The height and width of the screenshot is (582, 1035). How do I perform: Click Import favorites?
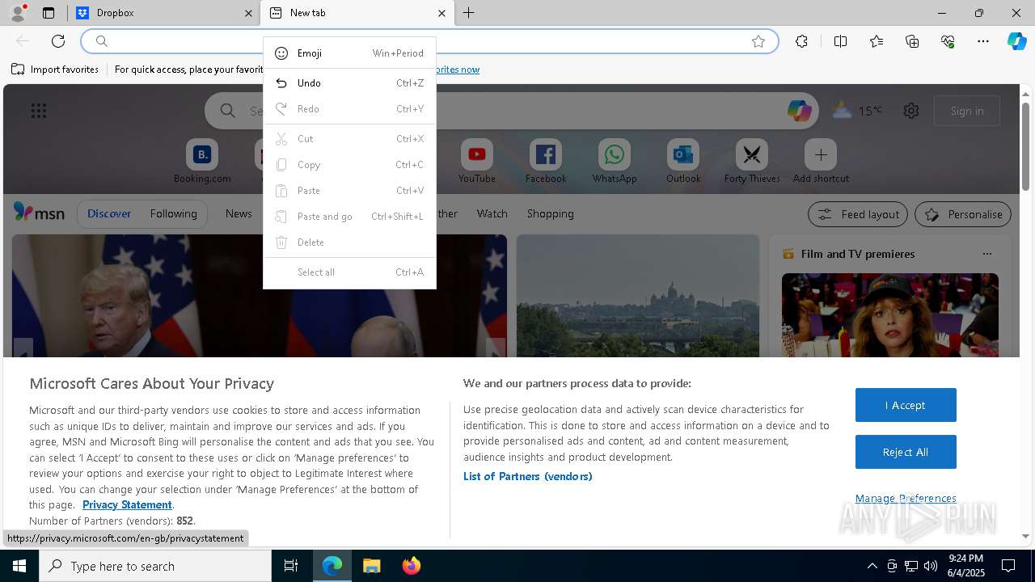(55, 70)
